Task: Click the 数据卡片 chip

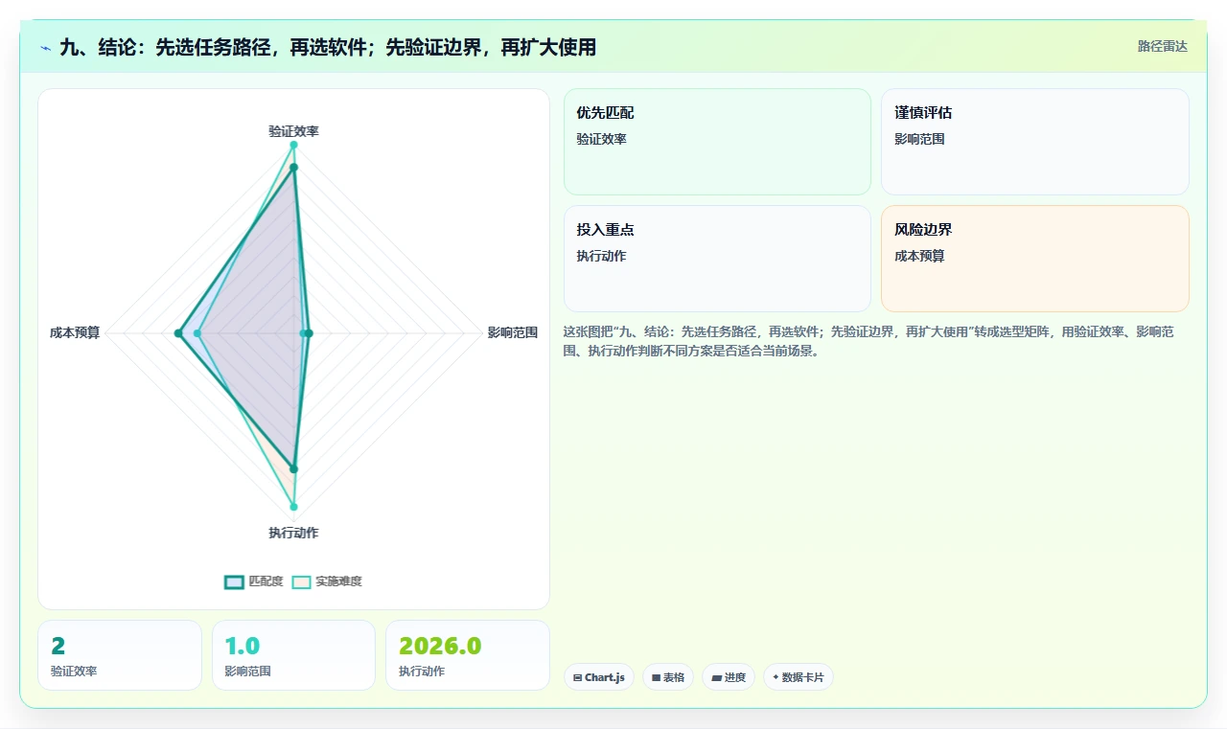Action: pyautogui.click(x=799, y=677)
